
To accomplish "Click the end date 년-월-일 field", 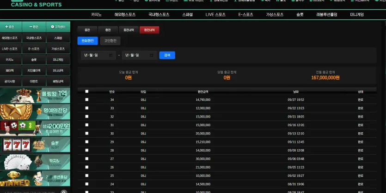I will (x=139, y=55).
